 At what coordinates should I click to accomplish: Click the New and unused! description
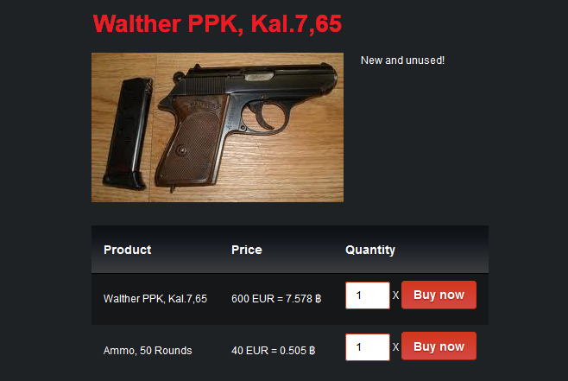(402, 60)
